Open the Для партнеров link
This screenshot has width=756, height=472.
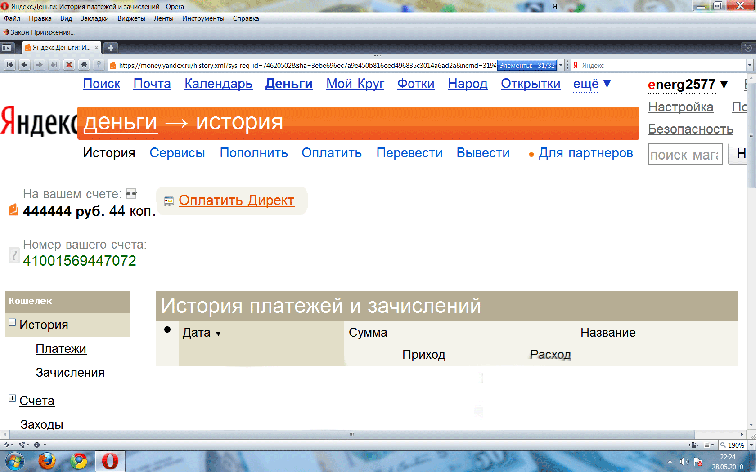(586, 153)
